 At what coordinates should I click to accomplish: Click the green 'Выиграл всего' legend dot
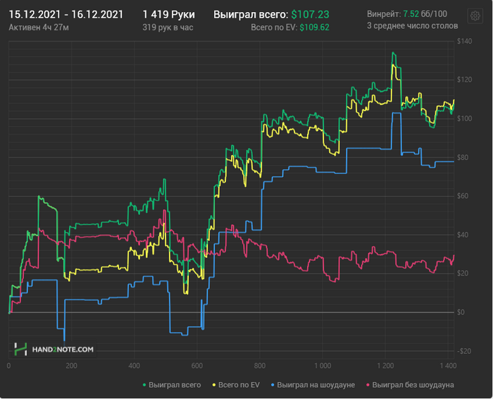tap(144, 385)
